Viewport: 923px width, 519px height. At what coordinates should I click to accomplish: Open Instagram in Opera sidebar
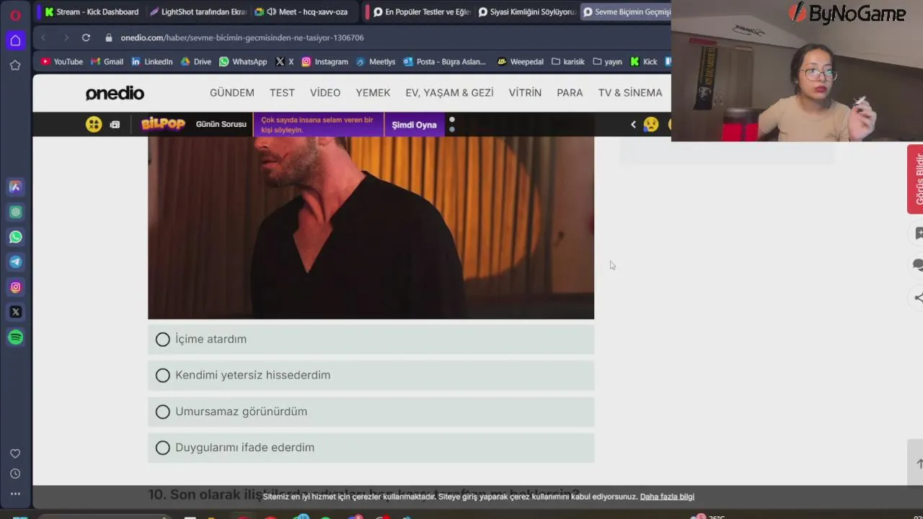tap(15, 287)
